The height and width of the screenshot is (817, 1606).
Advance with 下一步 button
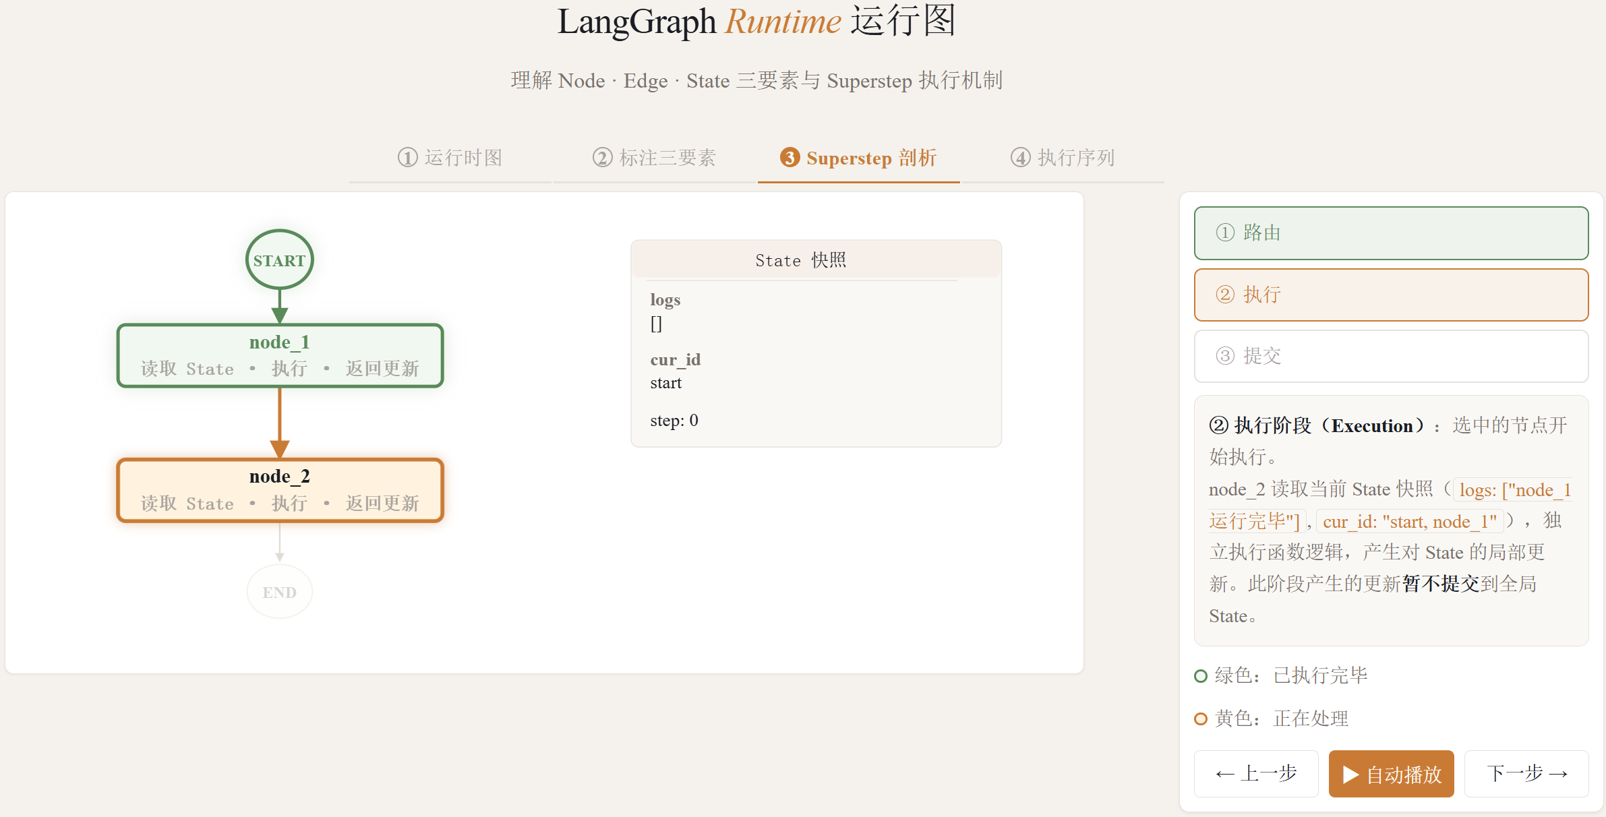[1526, 773]
